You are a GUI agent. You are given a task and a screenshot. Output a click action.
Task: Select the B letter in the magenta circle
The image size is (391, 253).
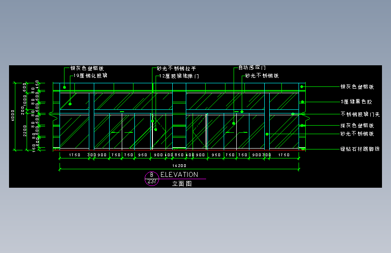click(152, 175)
